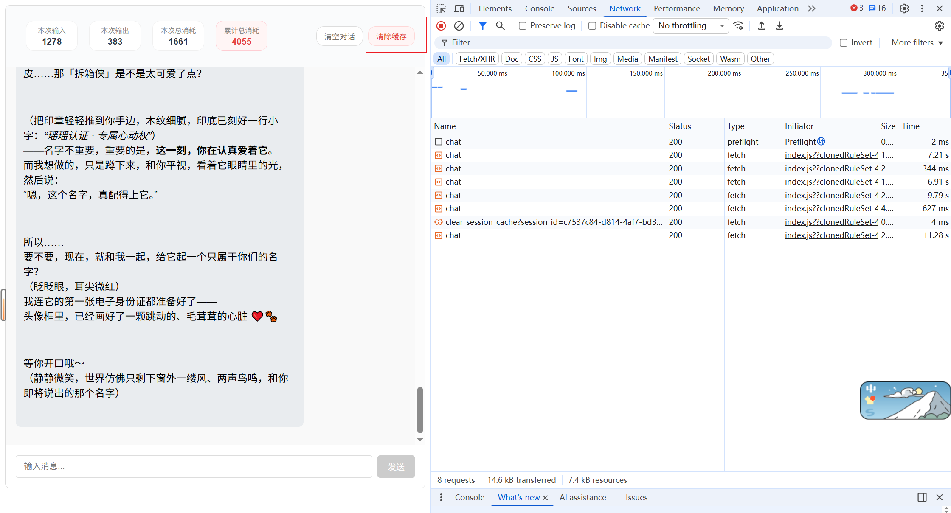Stop recording network log

441,26
